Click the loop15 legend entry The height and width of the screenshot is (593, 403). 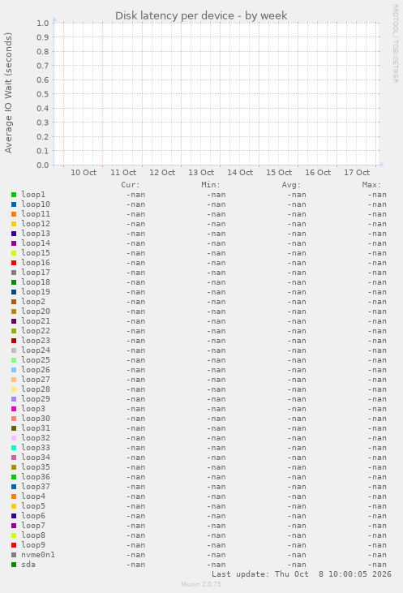(x=36, y=253)
